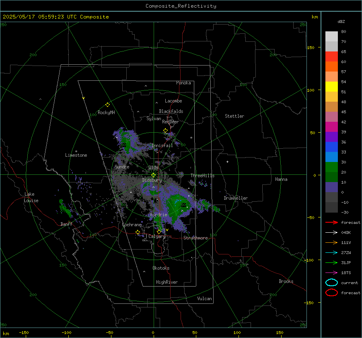Click the Ponoka label

(x=183, y=83)
